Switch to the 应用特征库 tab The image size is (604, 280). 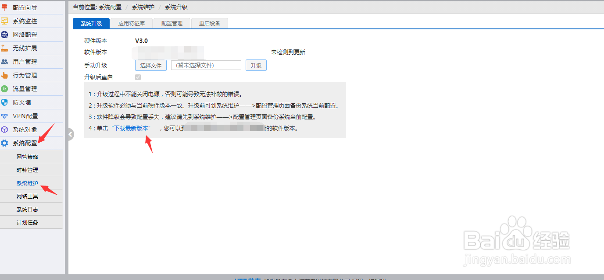131,23
